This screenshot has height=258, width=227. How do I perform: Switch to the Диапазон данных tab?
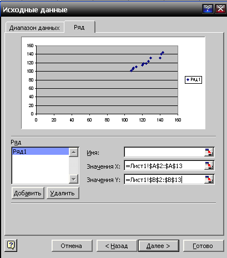(x=34, y=28)
